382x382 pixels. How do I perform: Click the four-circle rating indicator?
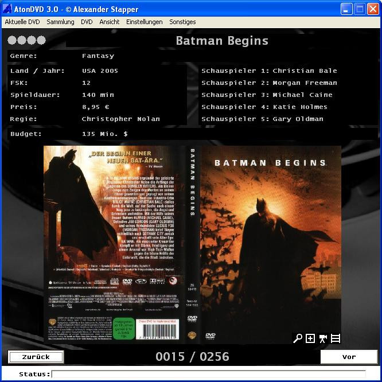tap(26, 40)
